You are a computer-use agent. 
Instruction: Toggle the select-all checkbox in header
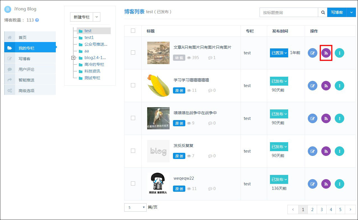tap(133, 31)
